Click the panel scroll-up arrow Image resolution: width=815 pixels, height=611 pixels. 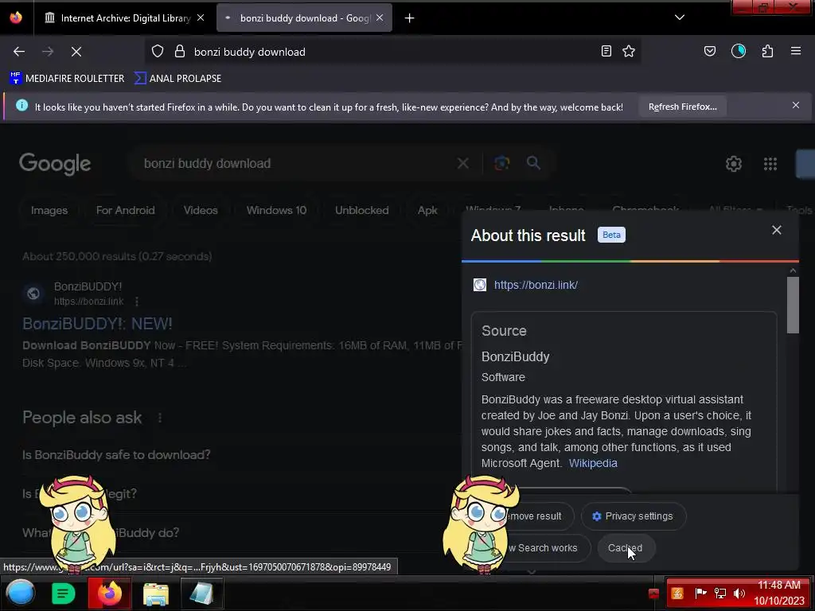click(x=793, y=270)
